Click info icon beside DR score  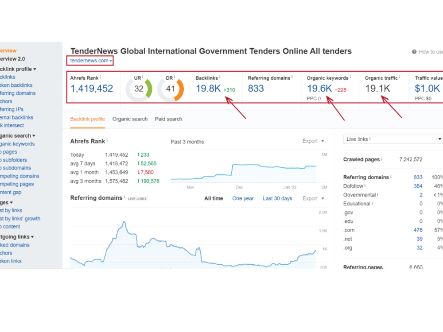[175, 77]
